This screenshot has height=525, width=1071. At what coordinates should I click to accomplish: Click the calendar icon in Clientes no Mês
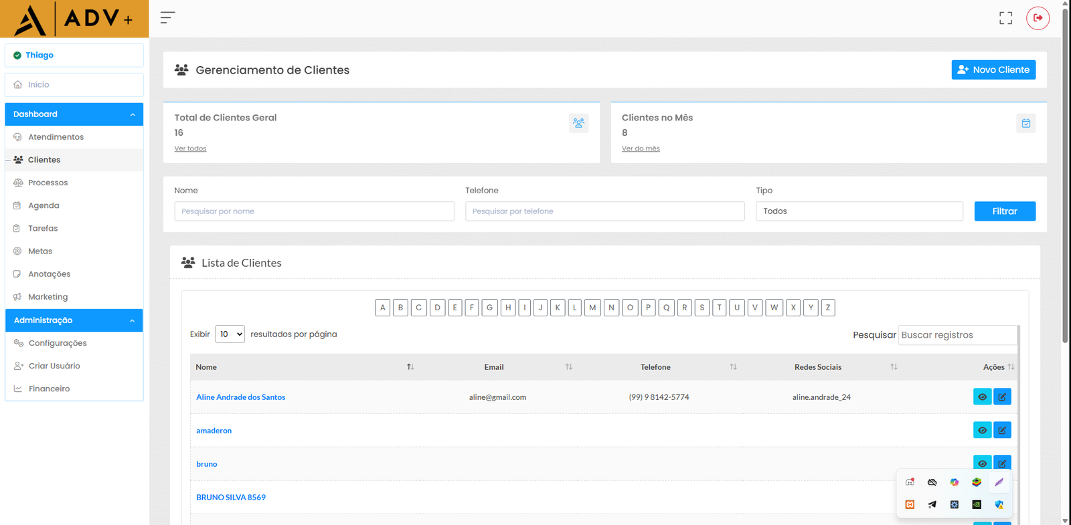point(1025,123)
